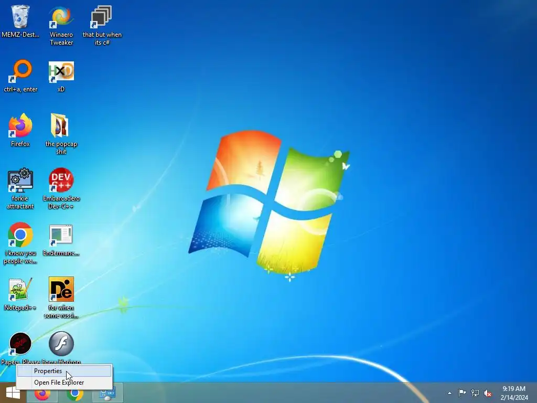Select the MEMZ-Dest... recycle bin icon
This screenshot has width=537, height=403.
(20, 21)
